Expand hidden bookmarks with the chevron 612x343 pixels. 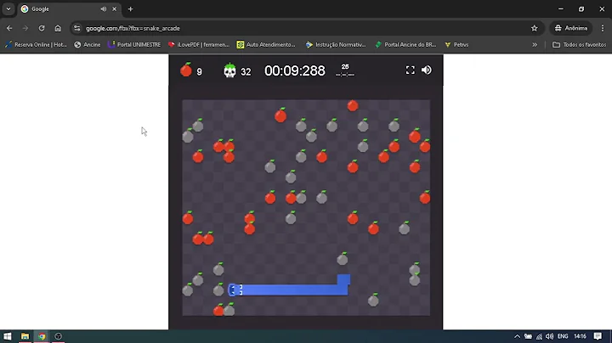[x=535, y=44]
